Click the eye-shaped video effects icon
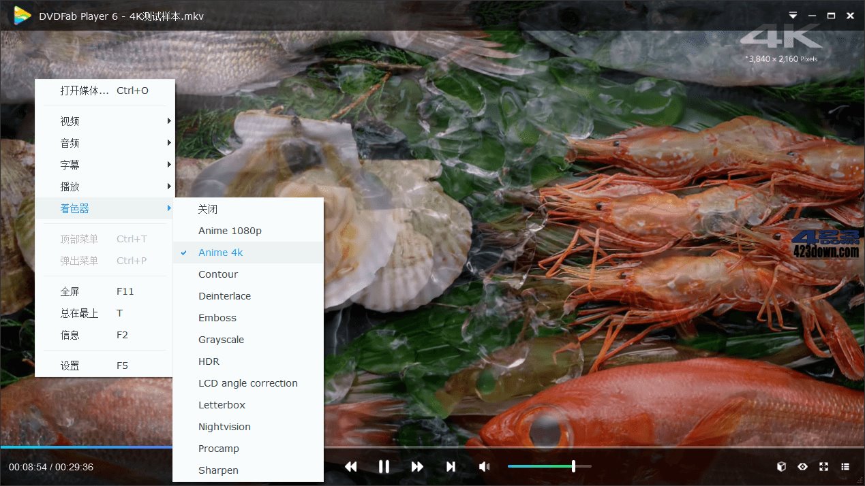865x486 pixels. pos(803,466)
